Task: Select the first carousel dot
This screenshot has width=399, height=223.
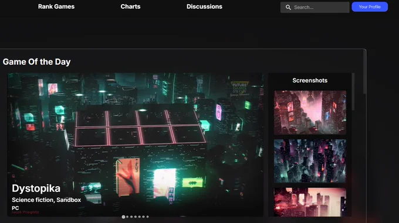Action: coord(123,217)
